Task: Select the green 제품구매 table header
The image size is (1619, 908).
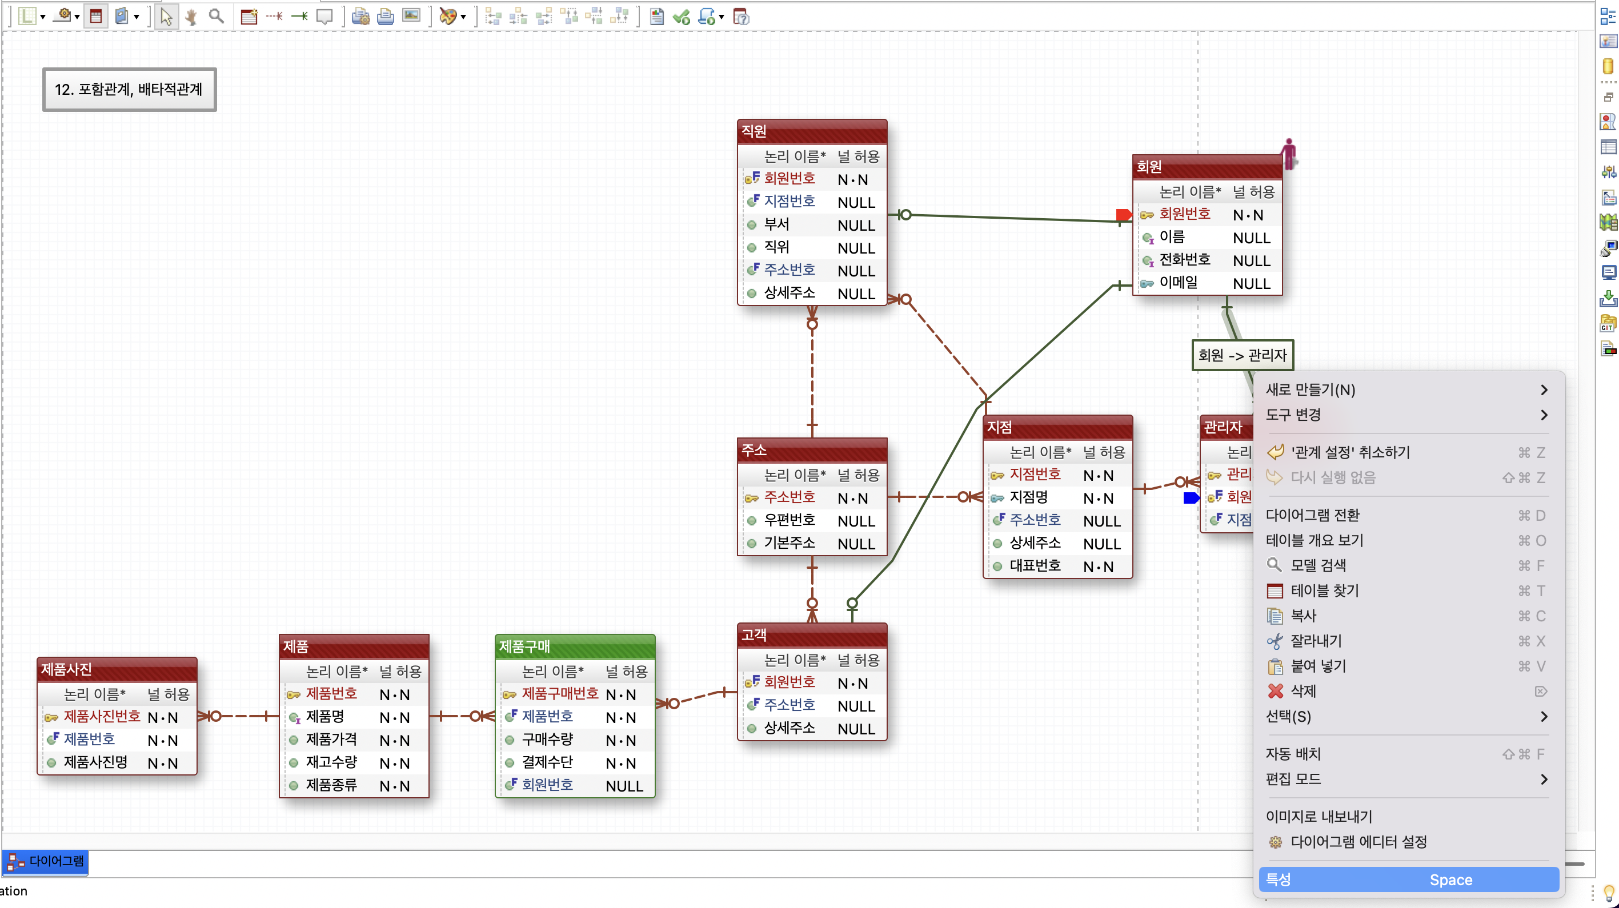Action: point(575,646)
